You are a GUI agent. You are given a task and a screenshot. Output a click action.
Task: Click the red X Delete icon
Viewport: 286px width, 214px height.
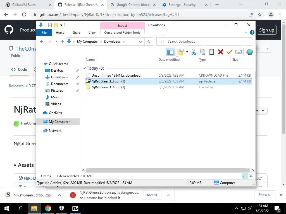[221, 52]
